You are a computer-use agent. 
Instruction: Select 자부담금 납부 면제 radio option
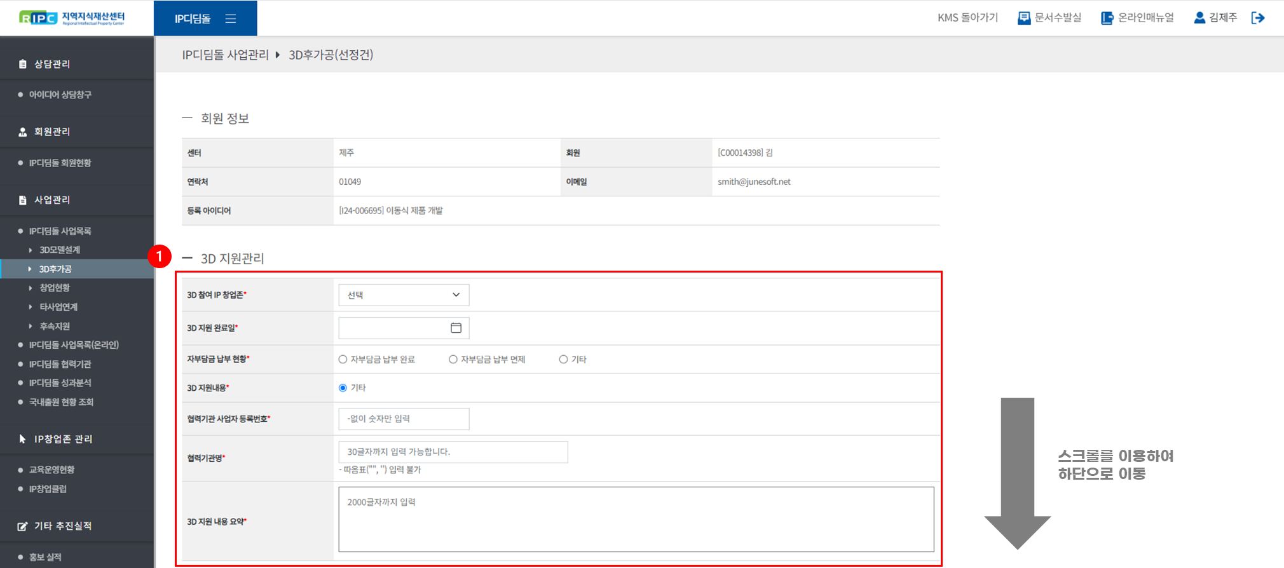point(453,360)
